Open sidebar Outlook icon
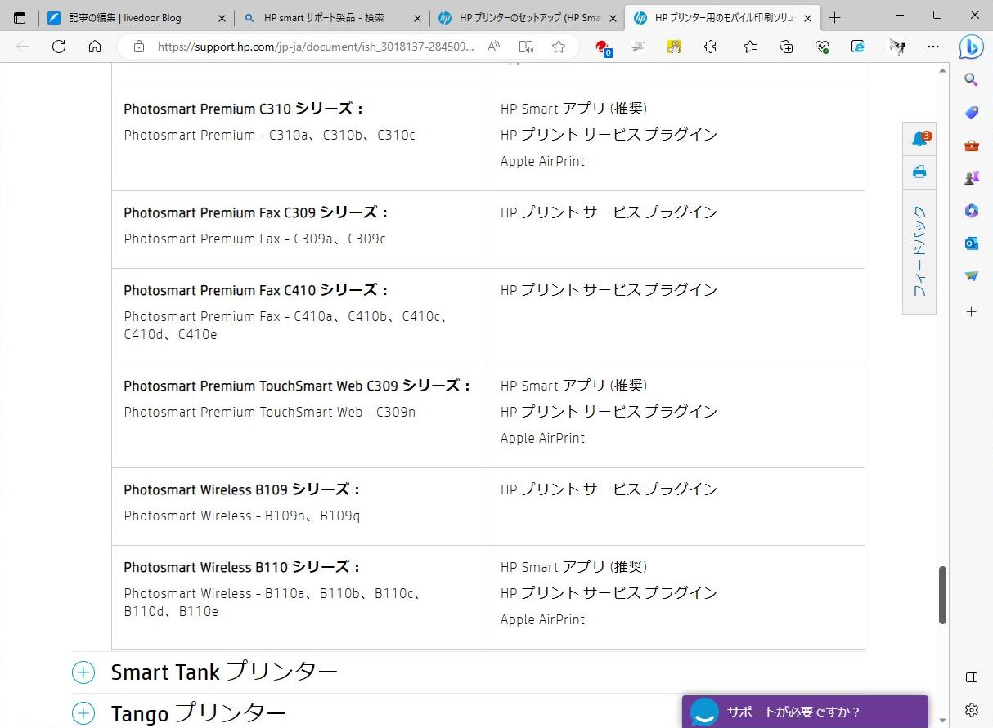This screenshot has height=728, width=993. (972, 243)
